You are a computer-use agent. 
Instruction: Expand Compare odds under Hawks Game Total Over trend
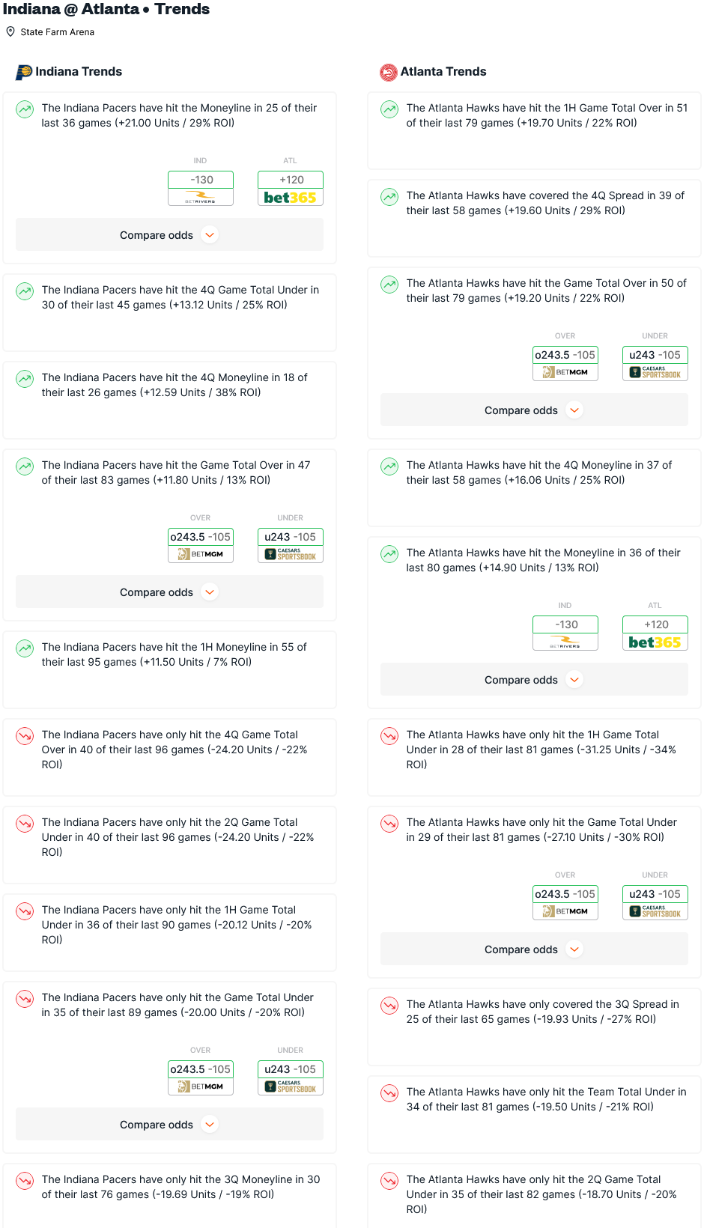[x=534, y=410]
